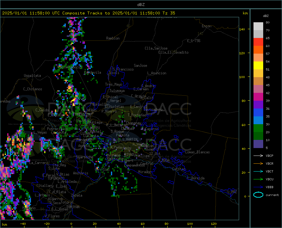Select the red 60 dBZ color swatch

click(258, 42)
